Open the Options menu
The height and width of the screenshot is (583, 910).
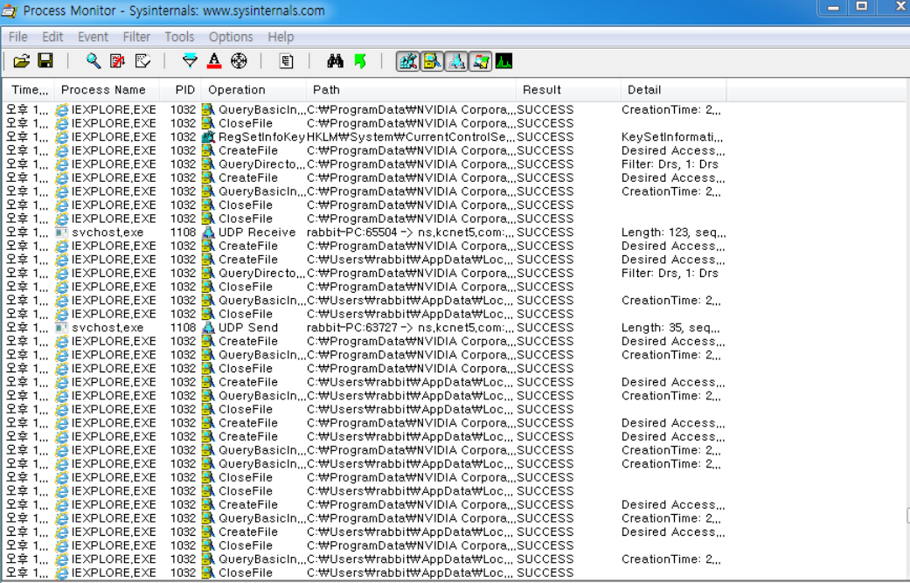(231, 37)
